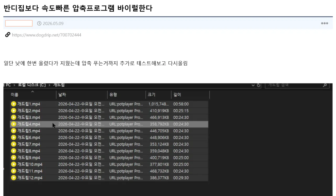
Task: Click the PotPlayer icon of 개드립9.mp4
Action: (14, 158)
